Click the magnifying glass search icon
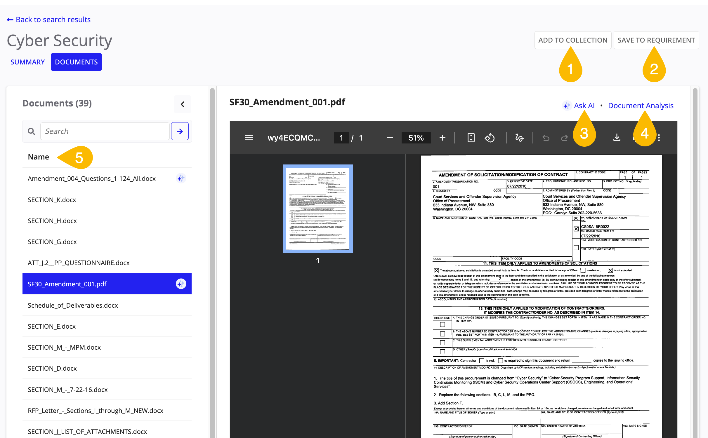The image size is (708, 438). coord(32,131)
